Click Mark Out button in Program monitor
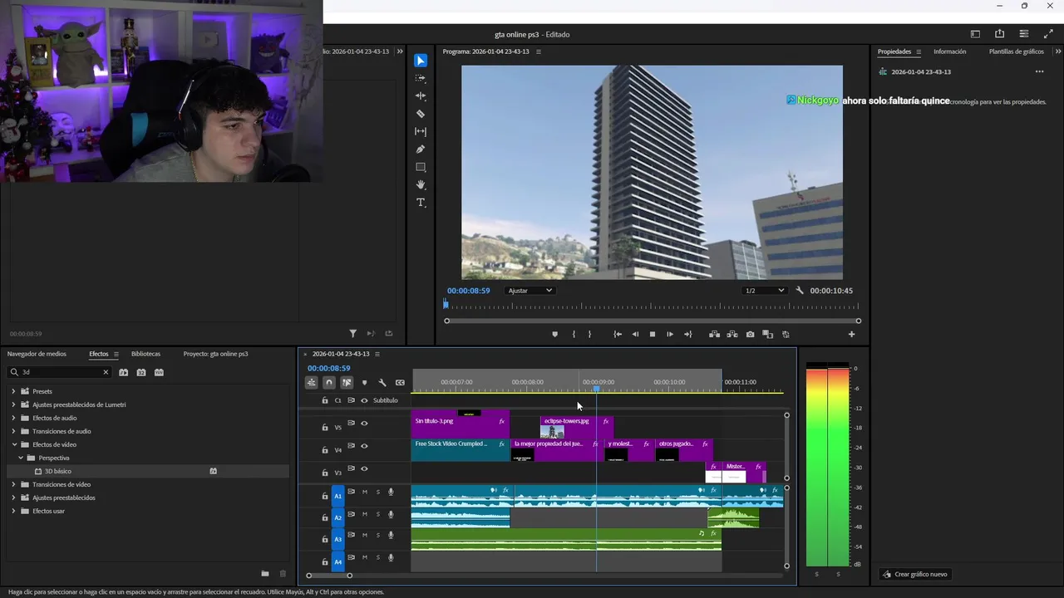Image resolution: width=1064 pixels, height=598 pixels. [x=589, y=334]
